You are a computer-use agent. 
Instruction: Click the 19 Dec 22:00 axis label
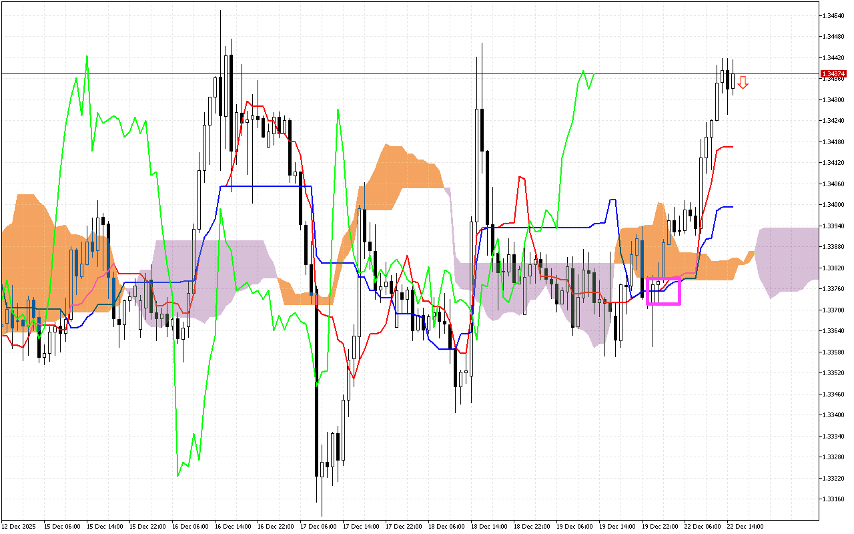coord(661,526)
